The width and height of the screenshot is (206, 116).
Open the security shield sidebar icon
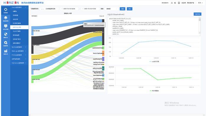click(6, 34)
